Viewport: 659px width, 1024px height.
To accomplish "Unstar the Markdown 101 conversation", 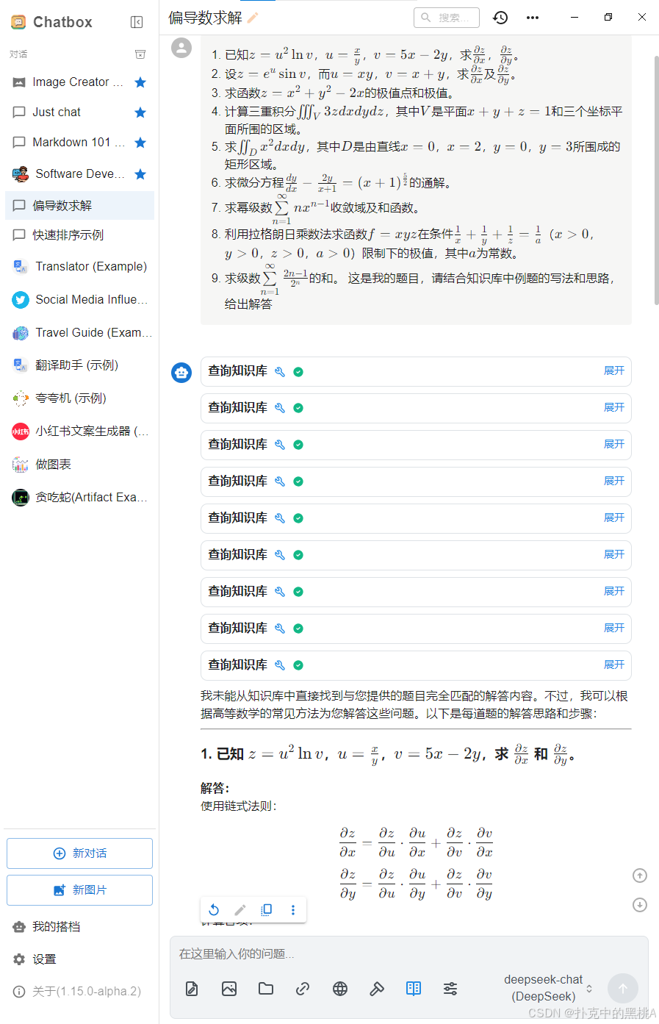I will point(140,143).
